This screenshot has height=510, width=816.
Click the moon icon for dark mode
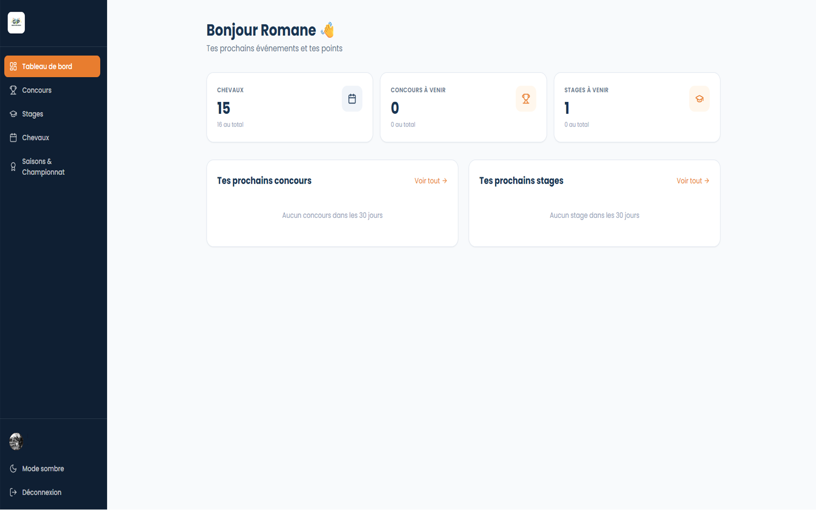(x=13, y=469)
